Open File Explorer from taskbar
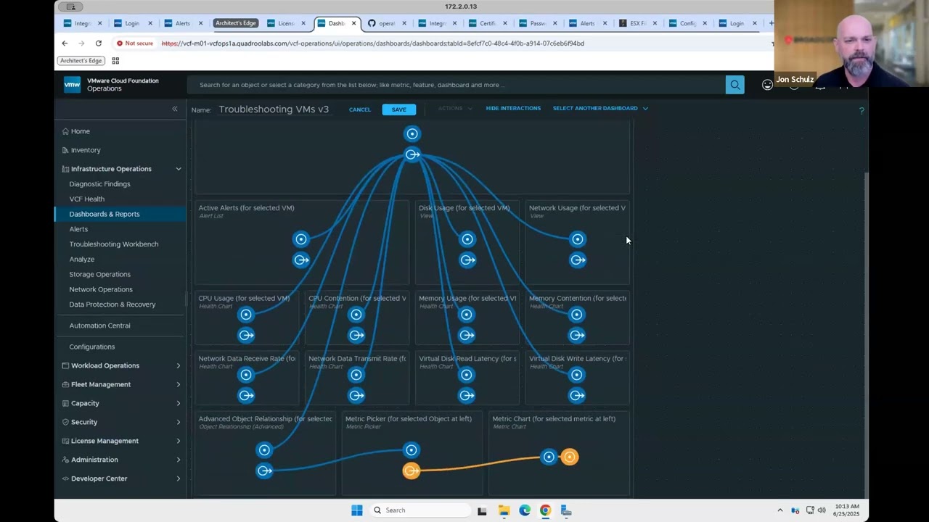The width and height of the screenshot is (929, 522). pyautogui.click(x=504, y=510)
